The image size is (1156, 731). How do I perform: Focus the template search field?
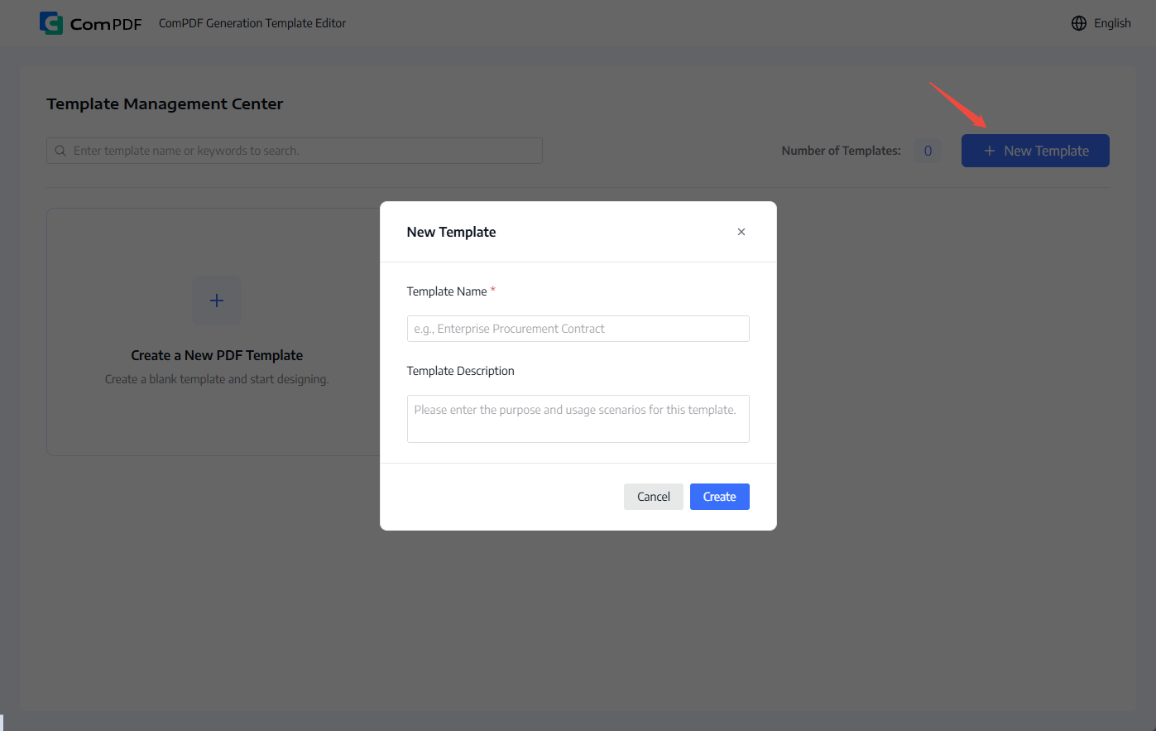pyautogui.click(x=295, y=151)
